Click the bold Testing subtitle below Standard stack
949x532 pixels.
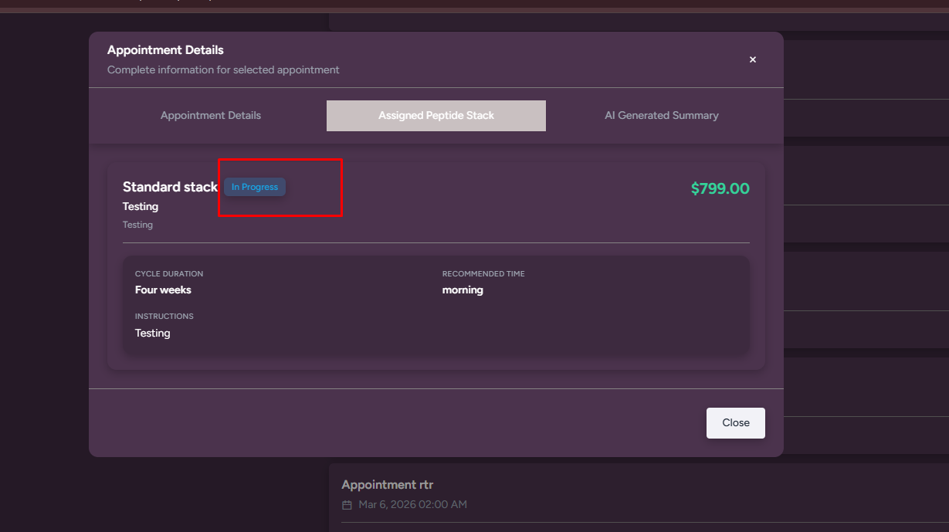click(141, 207)
